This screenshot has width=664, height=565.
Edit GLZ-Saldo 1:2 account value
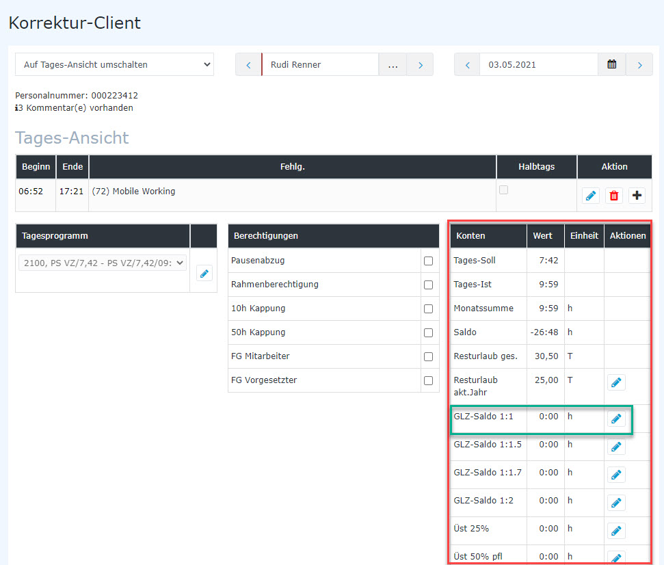[x=616, y=503]
